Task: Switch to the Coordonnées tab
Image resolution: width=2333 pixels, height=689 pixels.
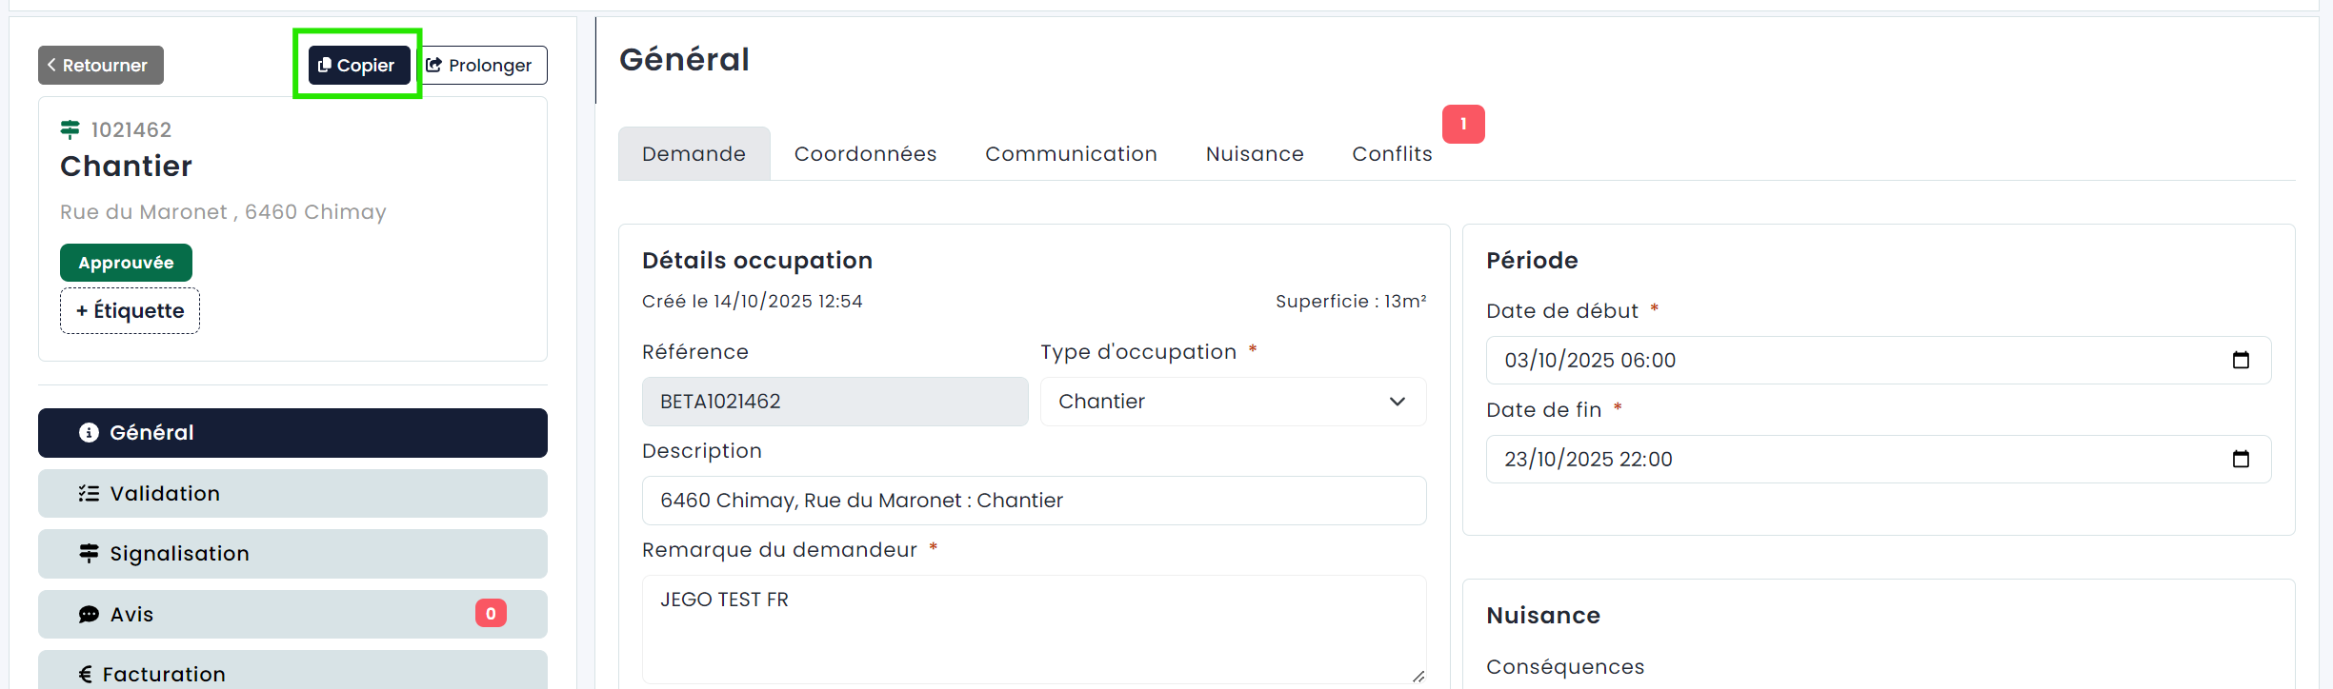Action: [865, 154]
